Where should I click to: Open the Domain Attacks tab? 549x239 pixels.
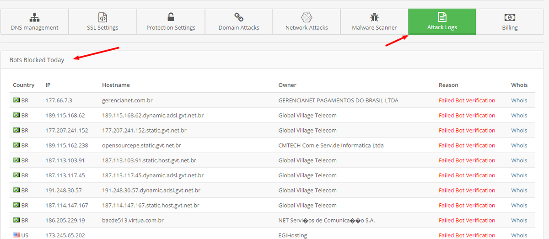pos(239,21)
